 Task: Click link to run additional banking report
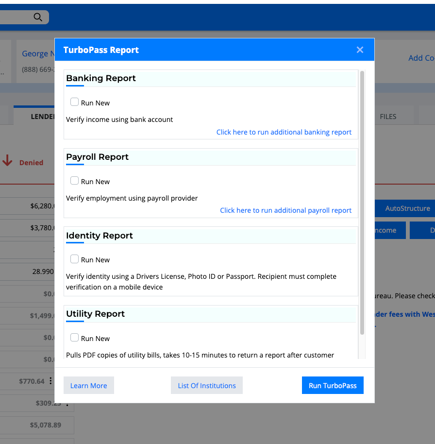(x=284, y=132)
